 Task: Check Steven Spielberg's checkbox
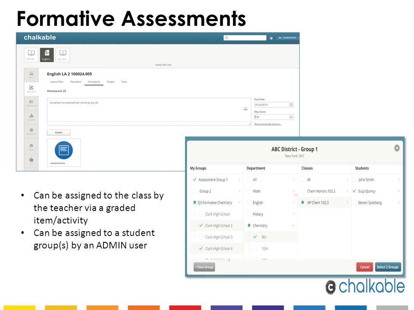point(354,202)
